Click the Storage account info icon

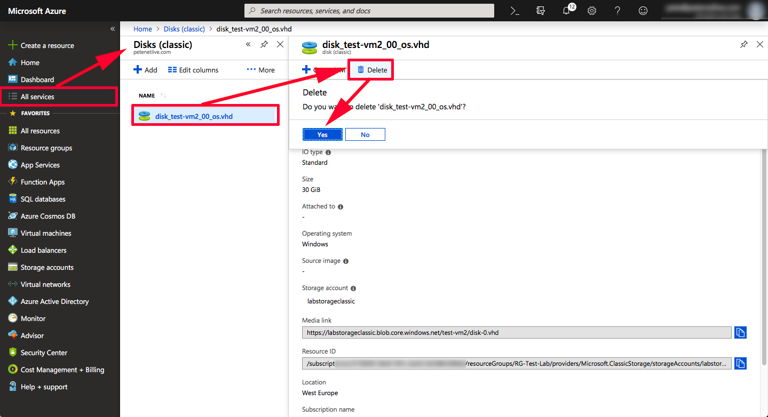coord(353,288)
